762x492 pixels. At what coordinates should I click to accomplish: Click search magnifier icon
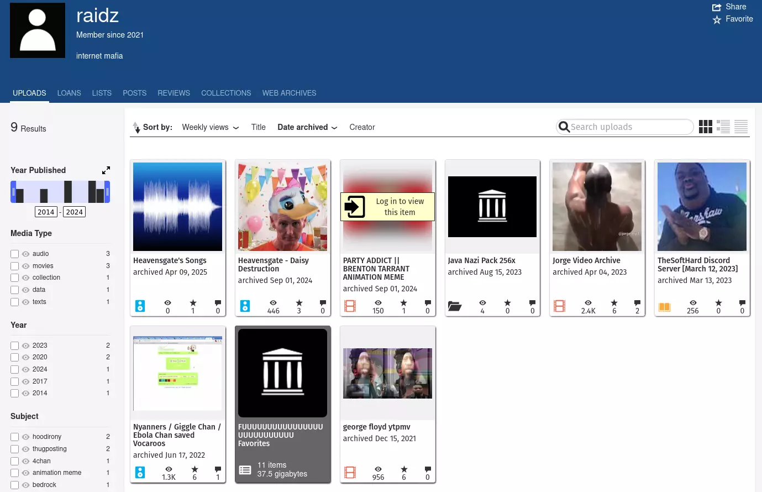[x=564, y=127]
